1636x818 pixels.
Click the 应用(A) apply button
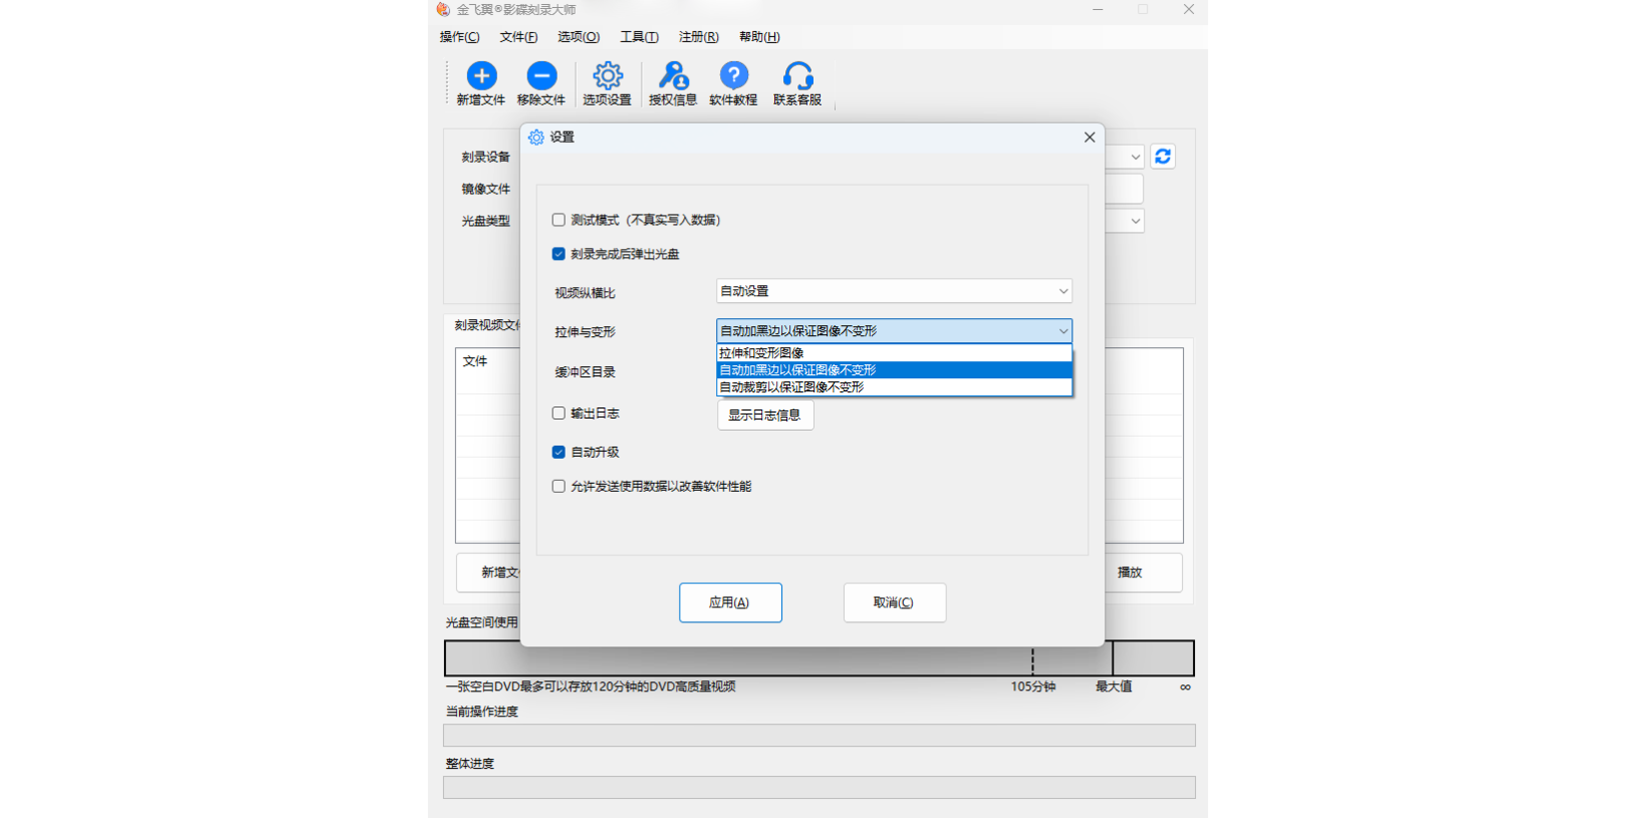730,603
